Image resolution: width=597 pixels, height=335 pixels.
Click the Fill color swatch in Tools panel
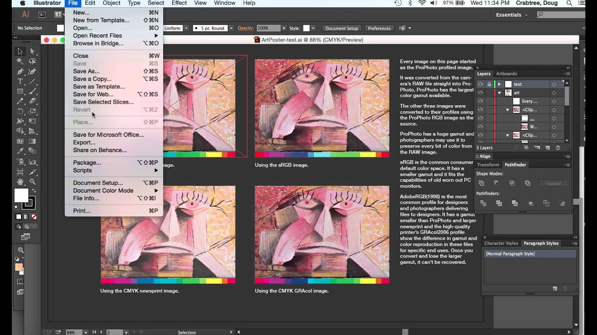(x=21, y=195)
